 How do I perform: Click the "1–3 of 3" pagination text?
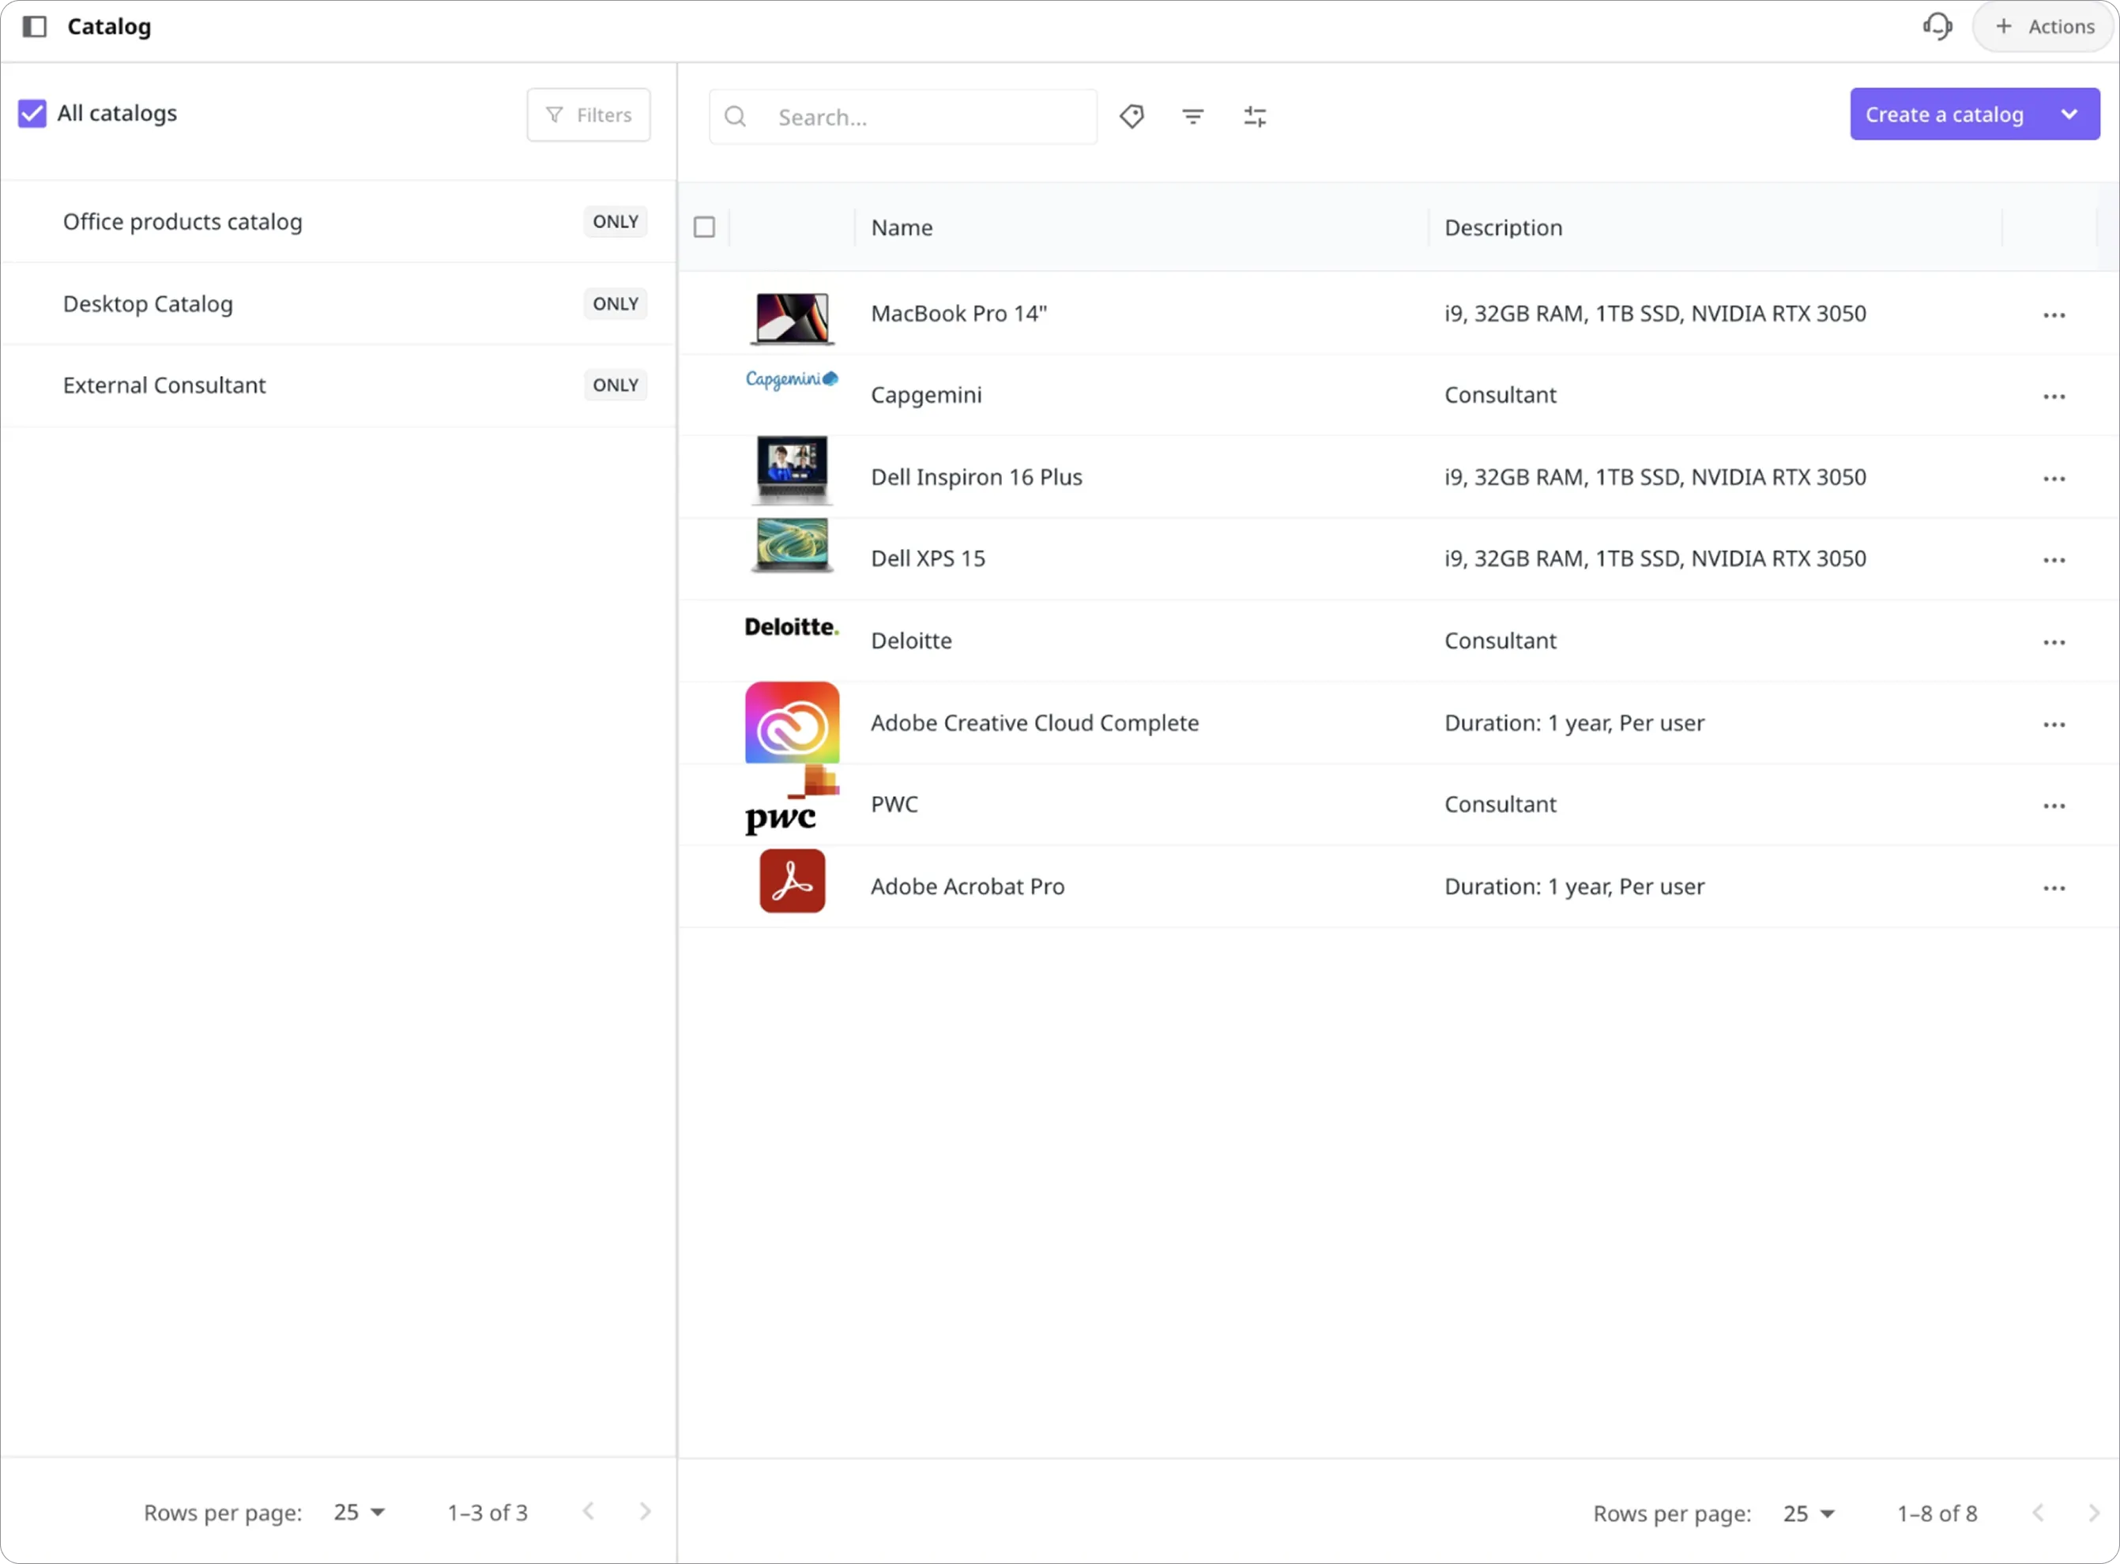488,1513
